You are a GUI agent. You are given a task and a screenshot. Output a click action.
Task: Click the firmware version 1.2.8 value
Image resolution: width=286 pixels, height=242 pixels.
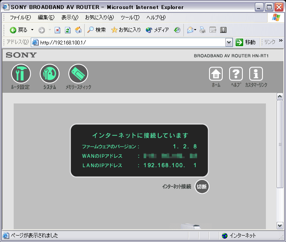[x=185, y=147]
